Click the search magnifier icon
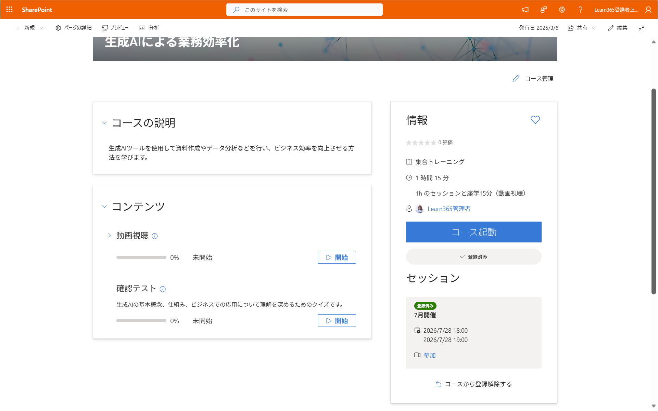Viewport: 658px width, 411px height. tap(236, 10)
